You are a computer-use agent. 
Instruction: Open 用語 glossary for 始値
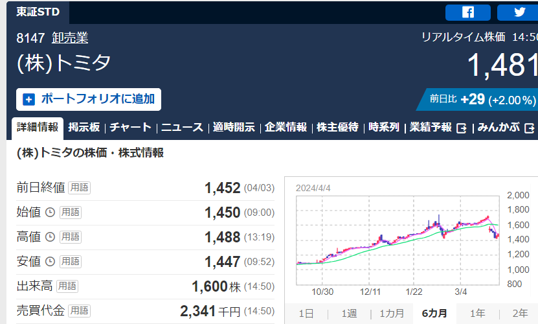[71, 213]
